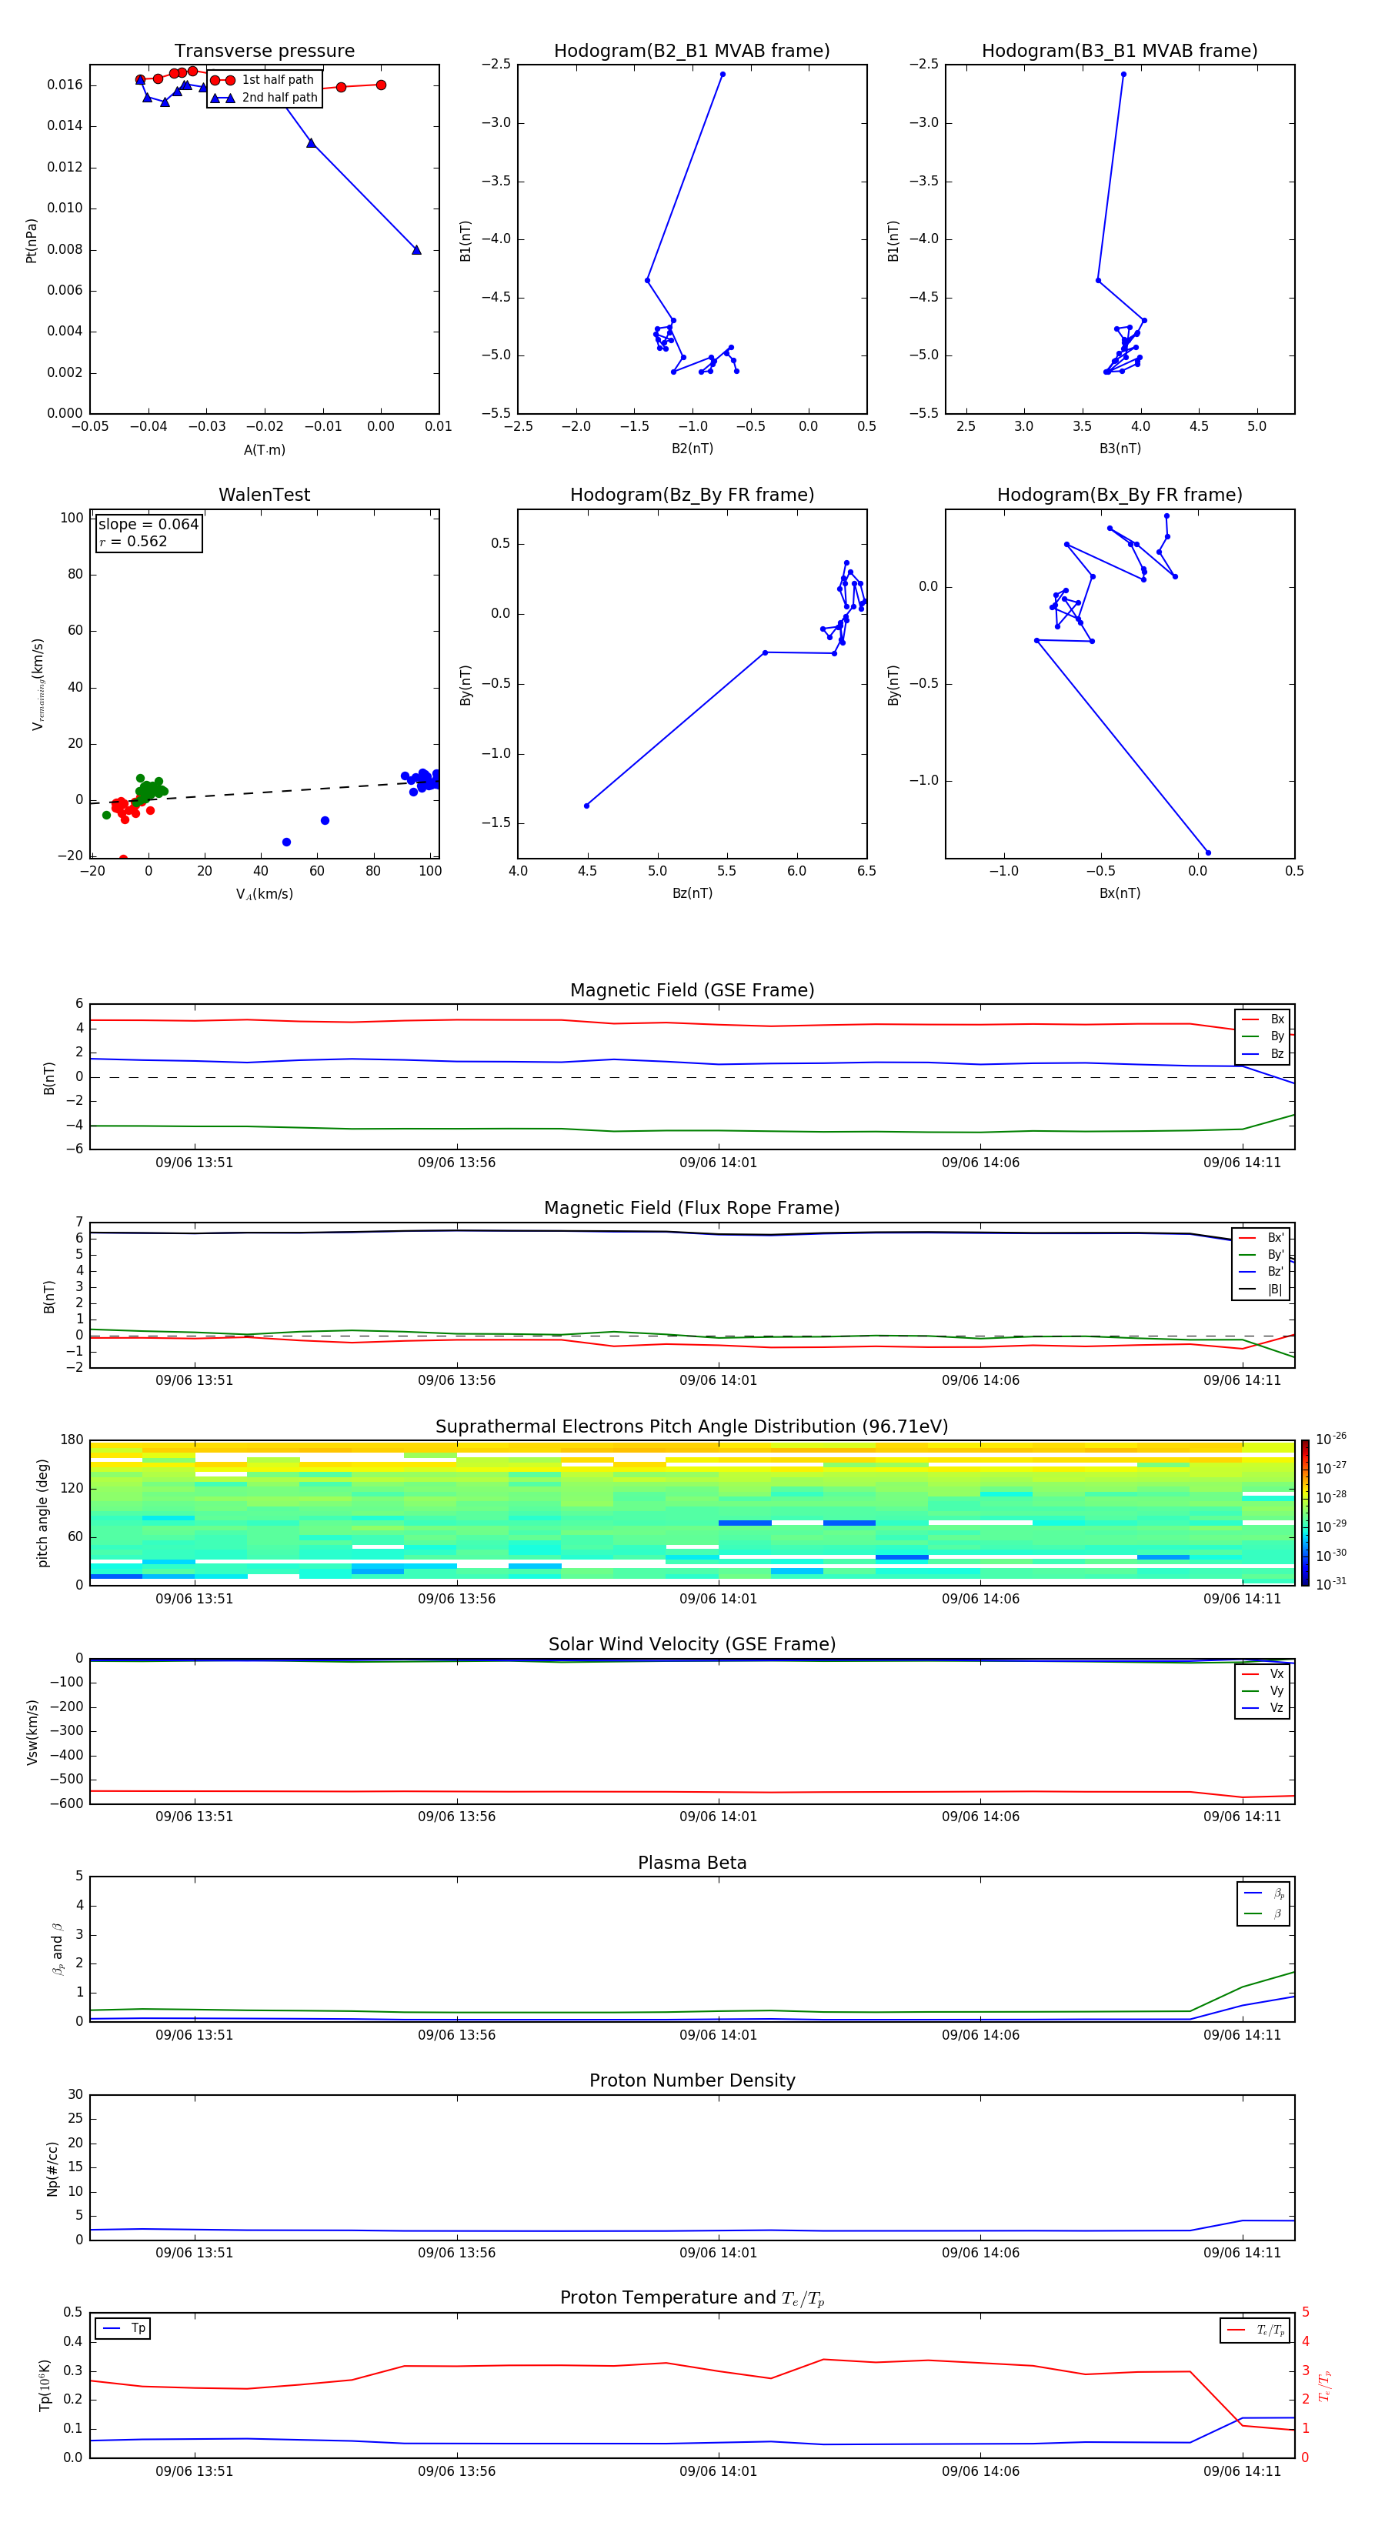Select the 'Hodogram(Bx_By FR frame)' title
This screenshot has width=1385, height=2539.
pyautogui.click(x=1120, y=495)
